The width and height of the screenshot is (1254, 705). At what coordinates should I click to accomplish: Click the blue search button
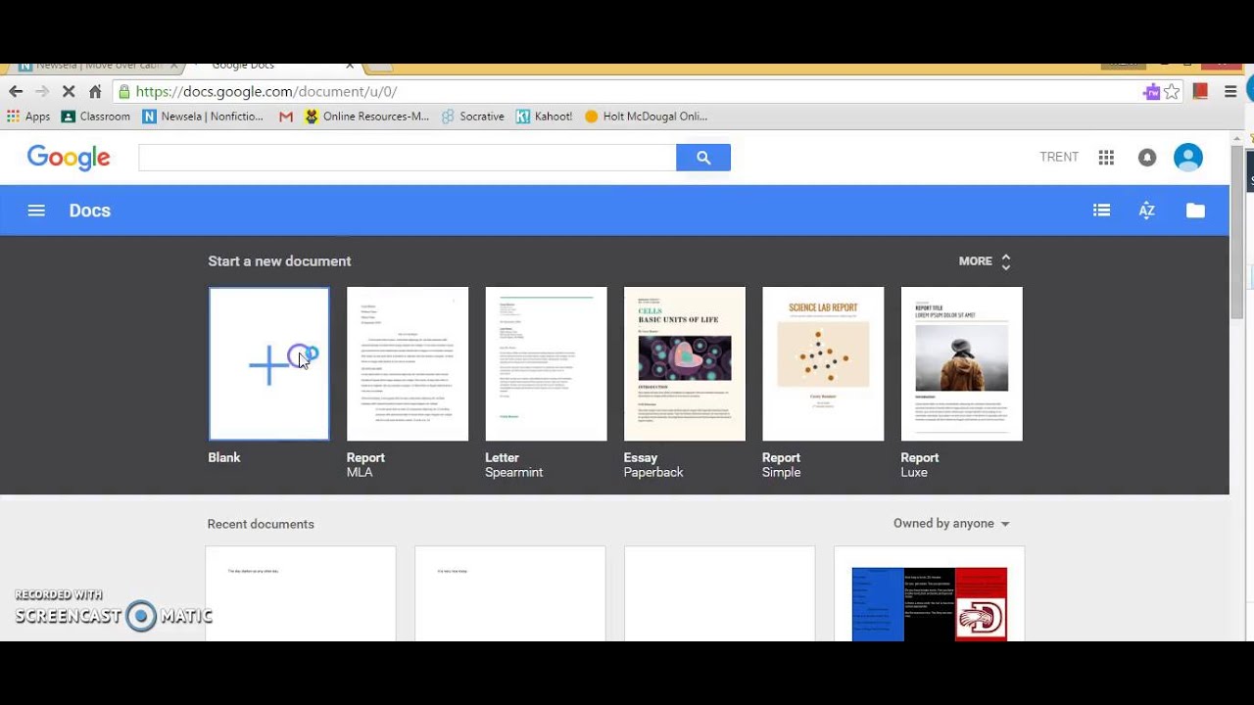click(x=703, y=157)
